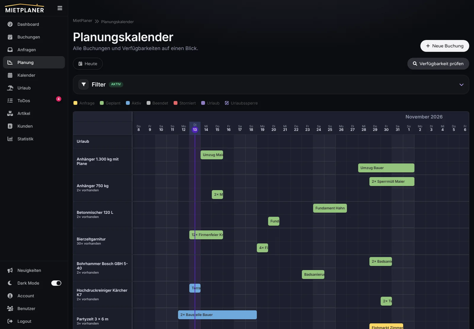Click the ToDos checklist icon

click(x=10, y=101)
